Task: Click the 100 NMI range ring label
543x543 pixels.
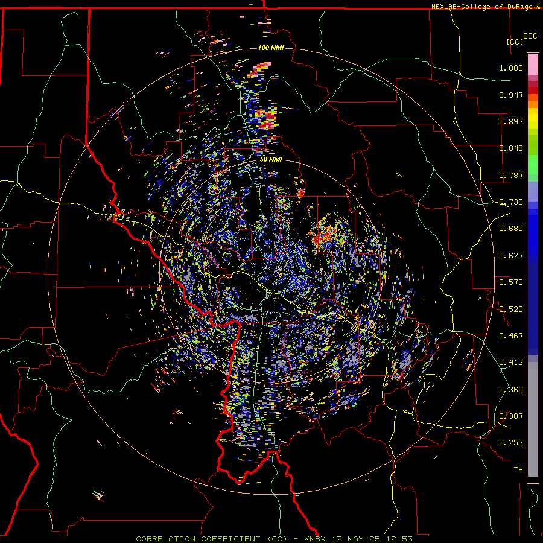Action: point(271,48)
